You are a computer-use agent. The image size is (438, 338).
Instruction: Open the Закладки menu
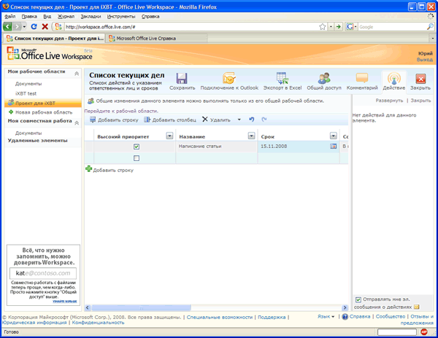(x=91, y=17)
